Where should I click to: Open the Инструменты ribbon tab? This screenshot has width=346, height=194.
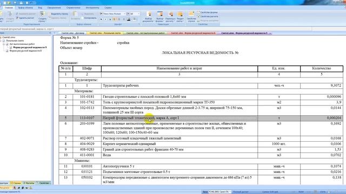point(92,8)
